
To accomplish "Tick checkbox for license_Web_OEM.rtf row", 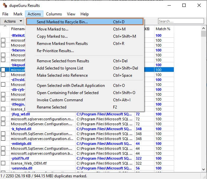I will pos(3,163).
